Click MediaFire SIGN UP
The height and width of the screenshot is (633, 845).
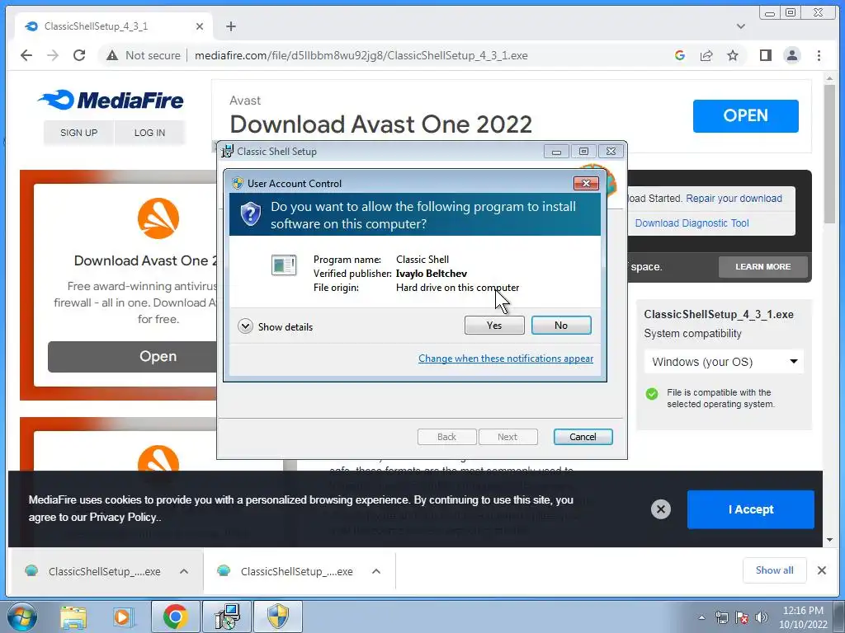tap(78, 133)
